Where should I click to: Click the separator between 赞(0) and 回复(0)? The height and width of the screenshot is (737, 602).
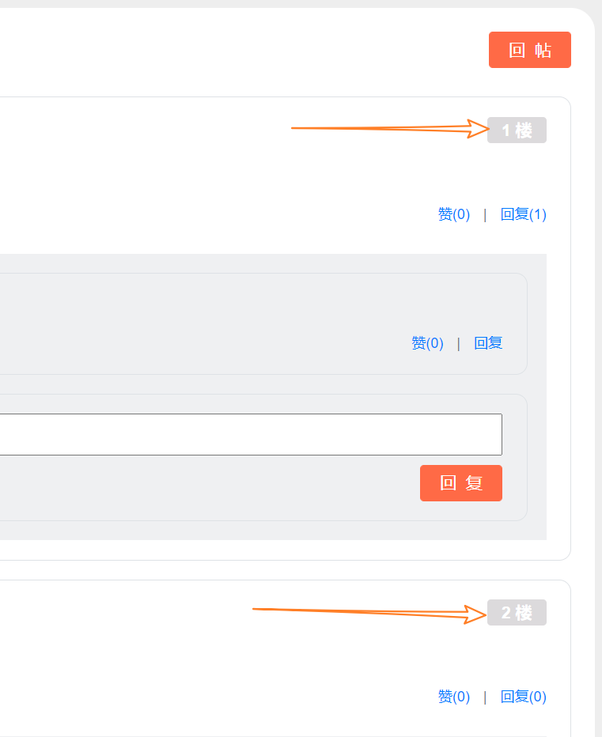point(485,697)
